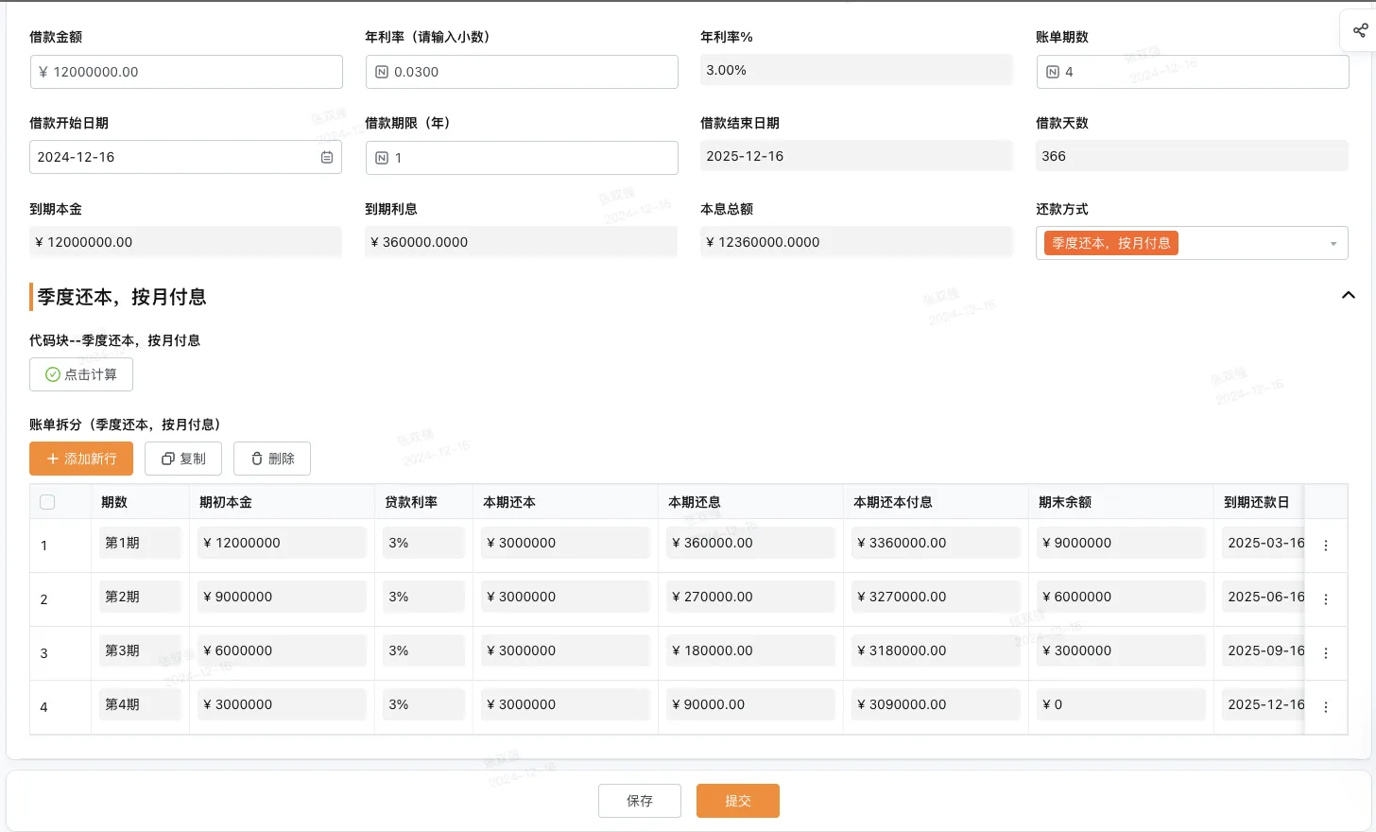Click the 季度还本，按月付息 tag in dropdown
1376x832 pixels.
coord(1110,242)
